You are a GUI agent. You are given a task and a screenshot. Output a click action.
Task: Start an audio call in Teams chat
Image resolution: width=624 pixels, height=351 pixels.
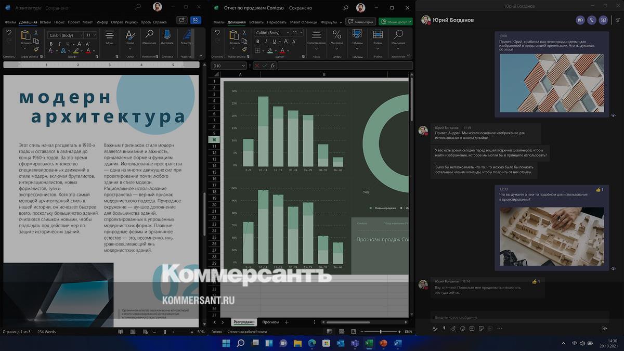(x=592, y=20)
